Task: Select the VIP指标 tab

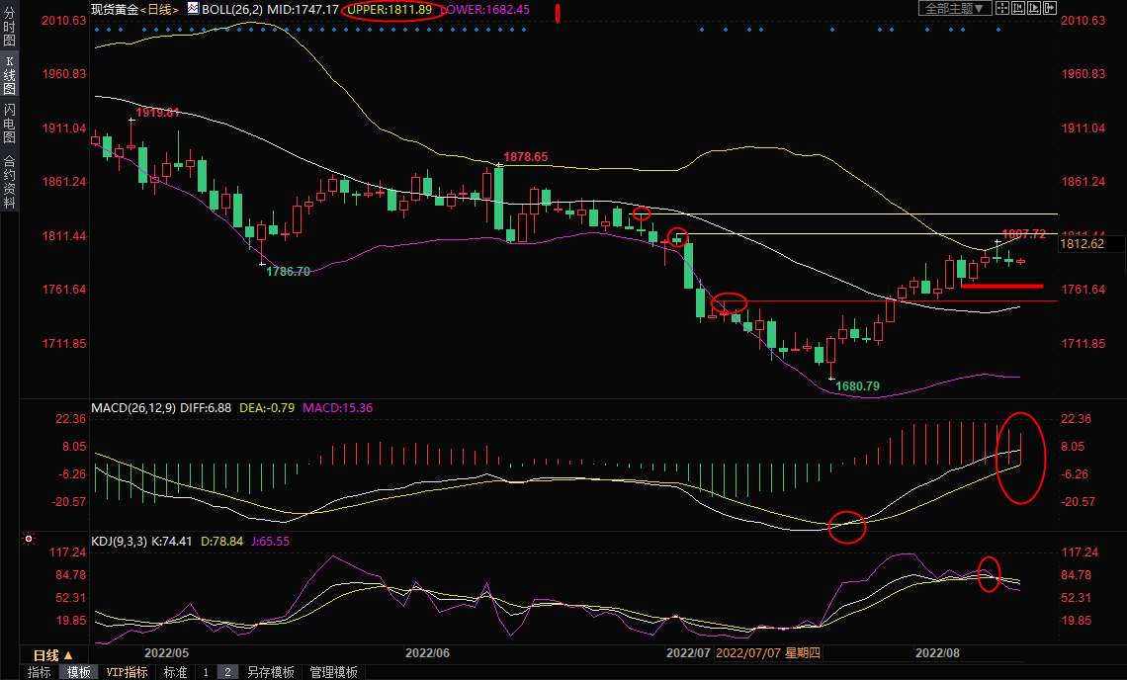Action: click(x=127, y=672)
